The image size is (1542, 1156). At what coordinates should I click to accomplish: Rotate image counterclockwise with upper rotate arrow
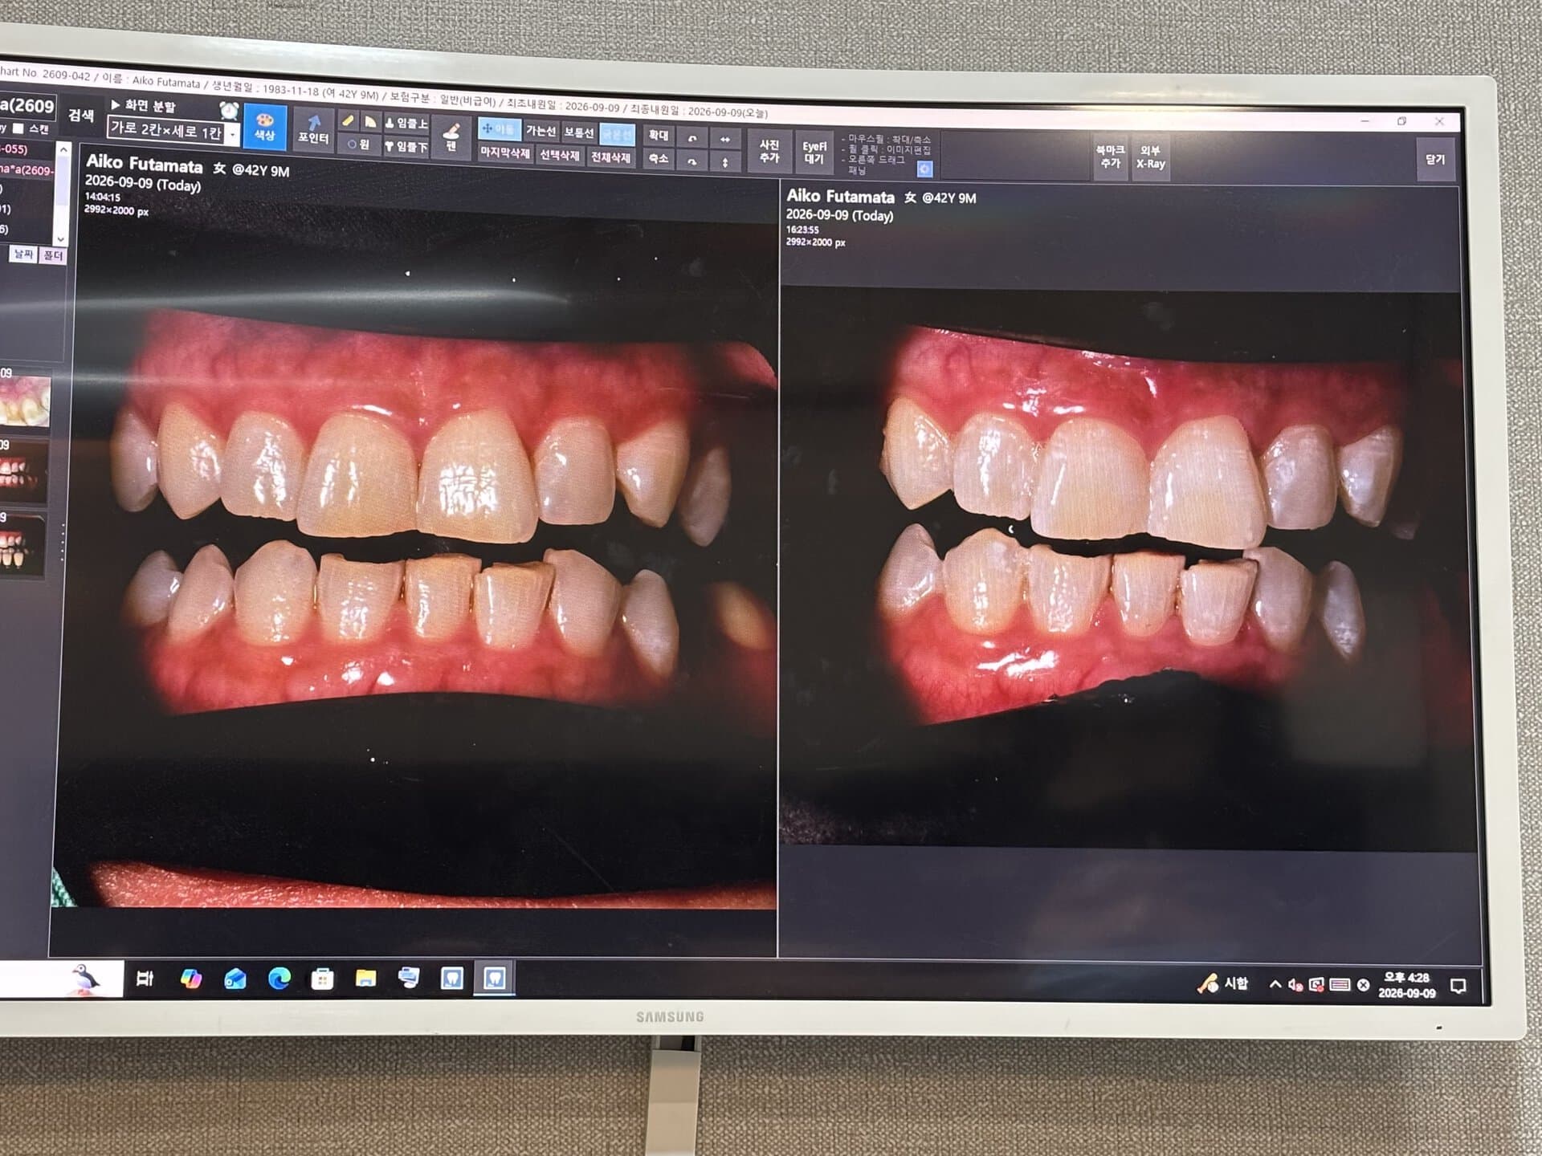click(691, 138)
